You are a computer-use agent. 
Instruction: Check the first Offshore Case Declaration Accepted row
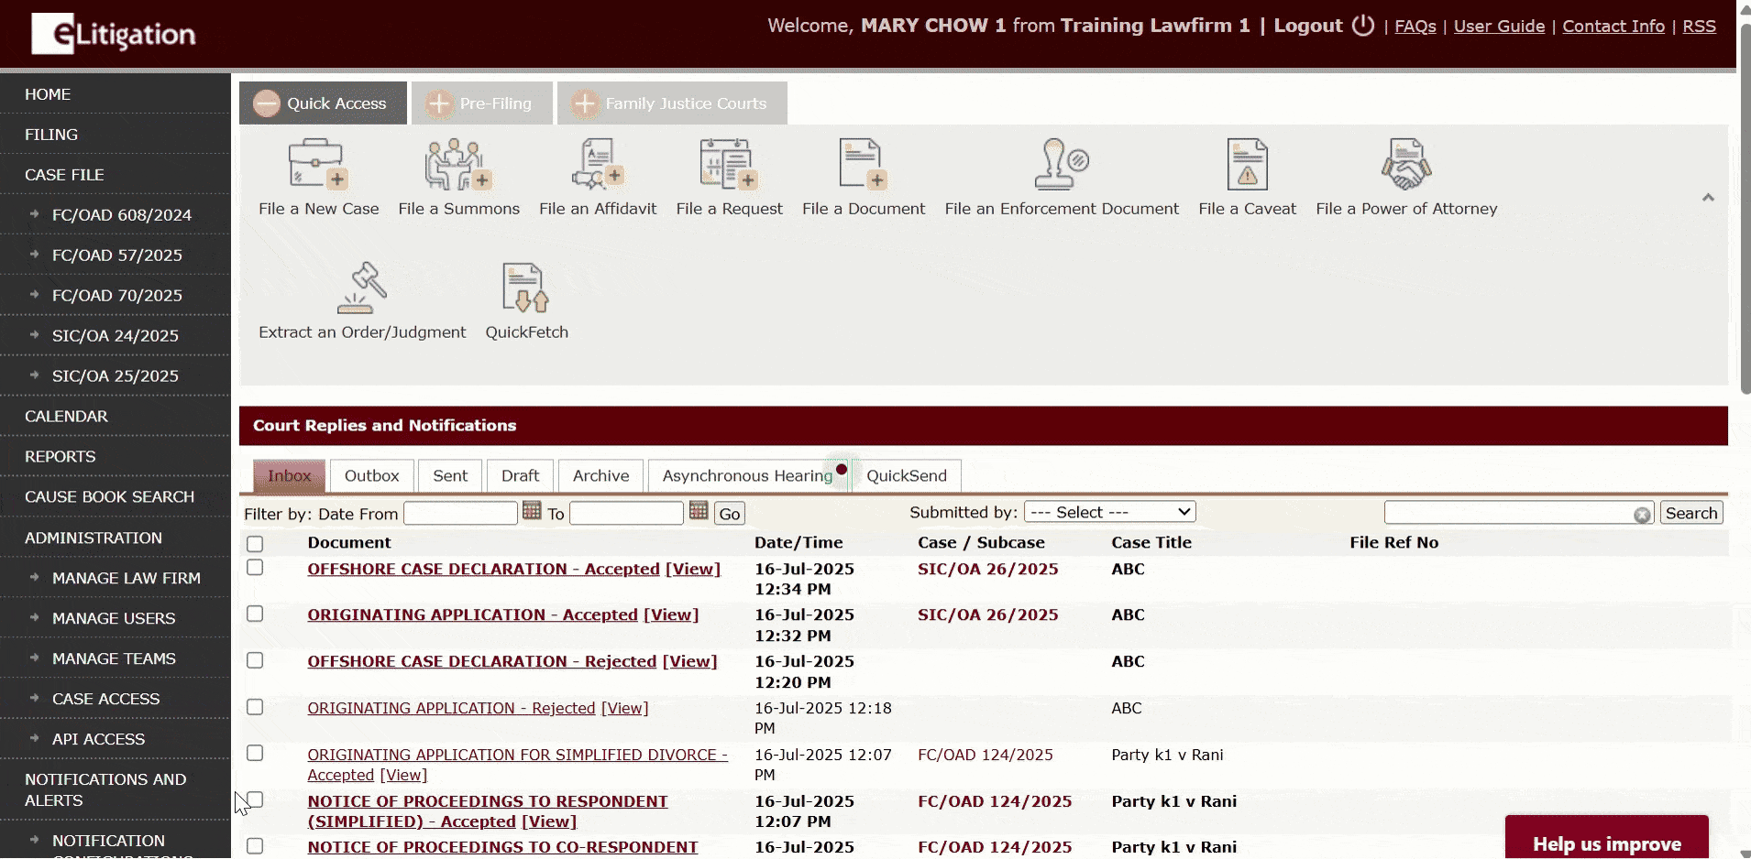pos(255,568)
